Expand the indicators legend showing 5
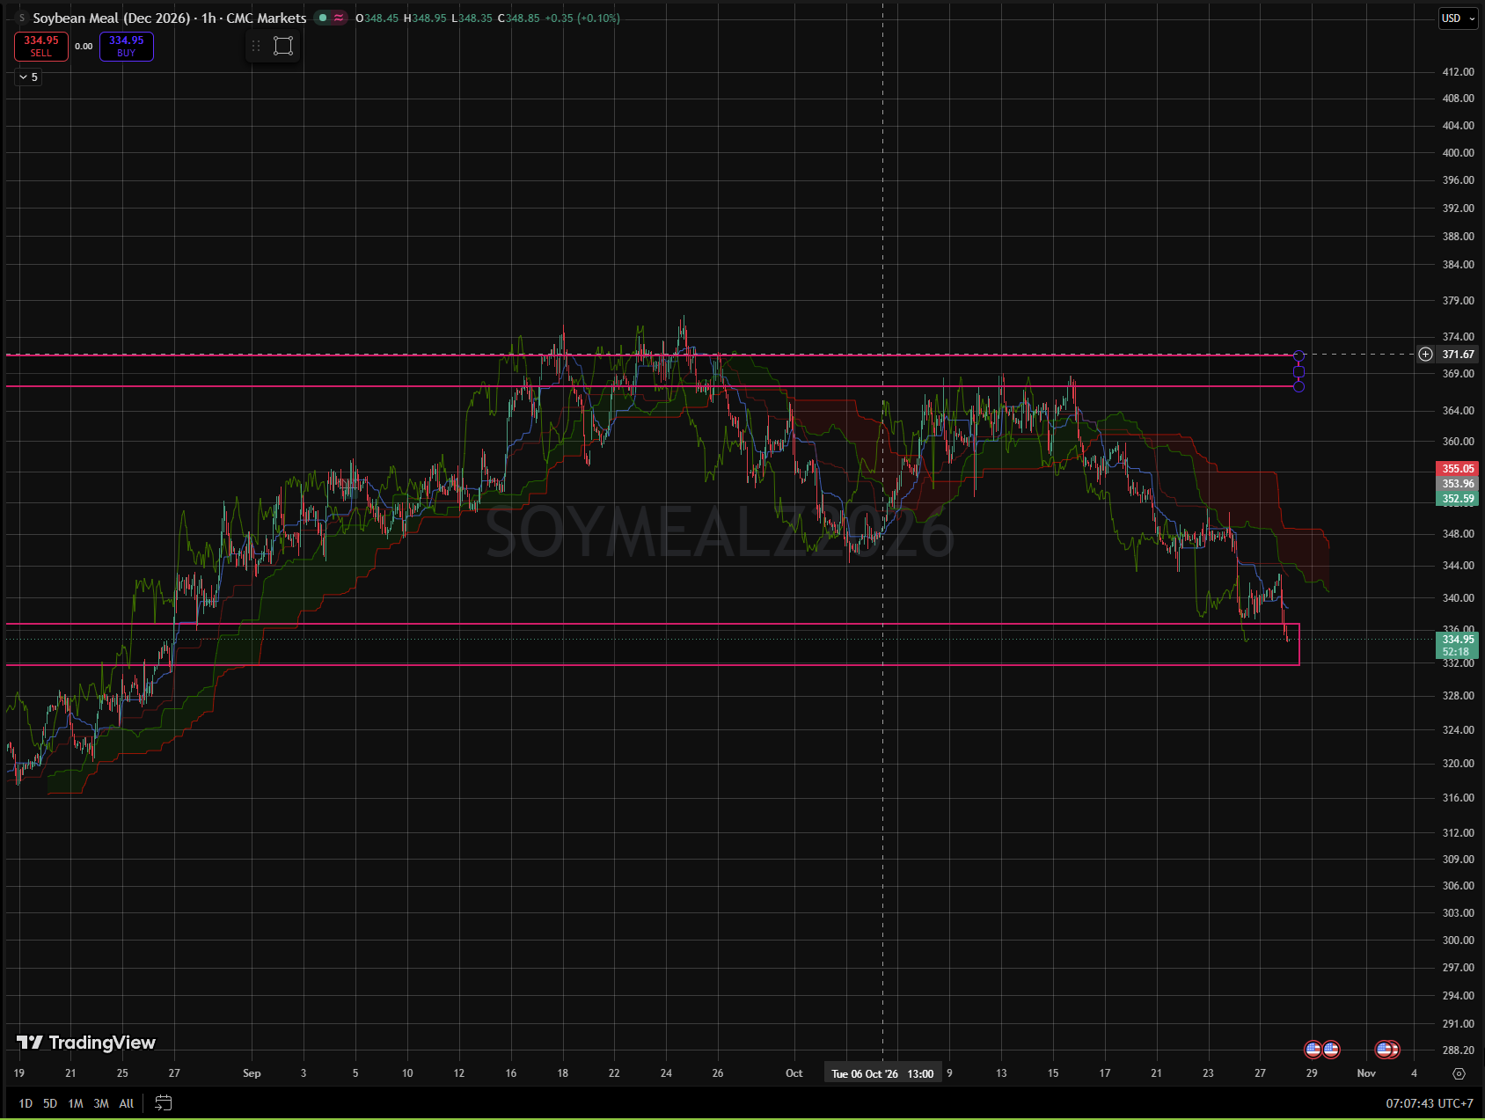Viewport: 1485px width, 1120px height. point(28,77)
